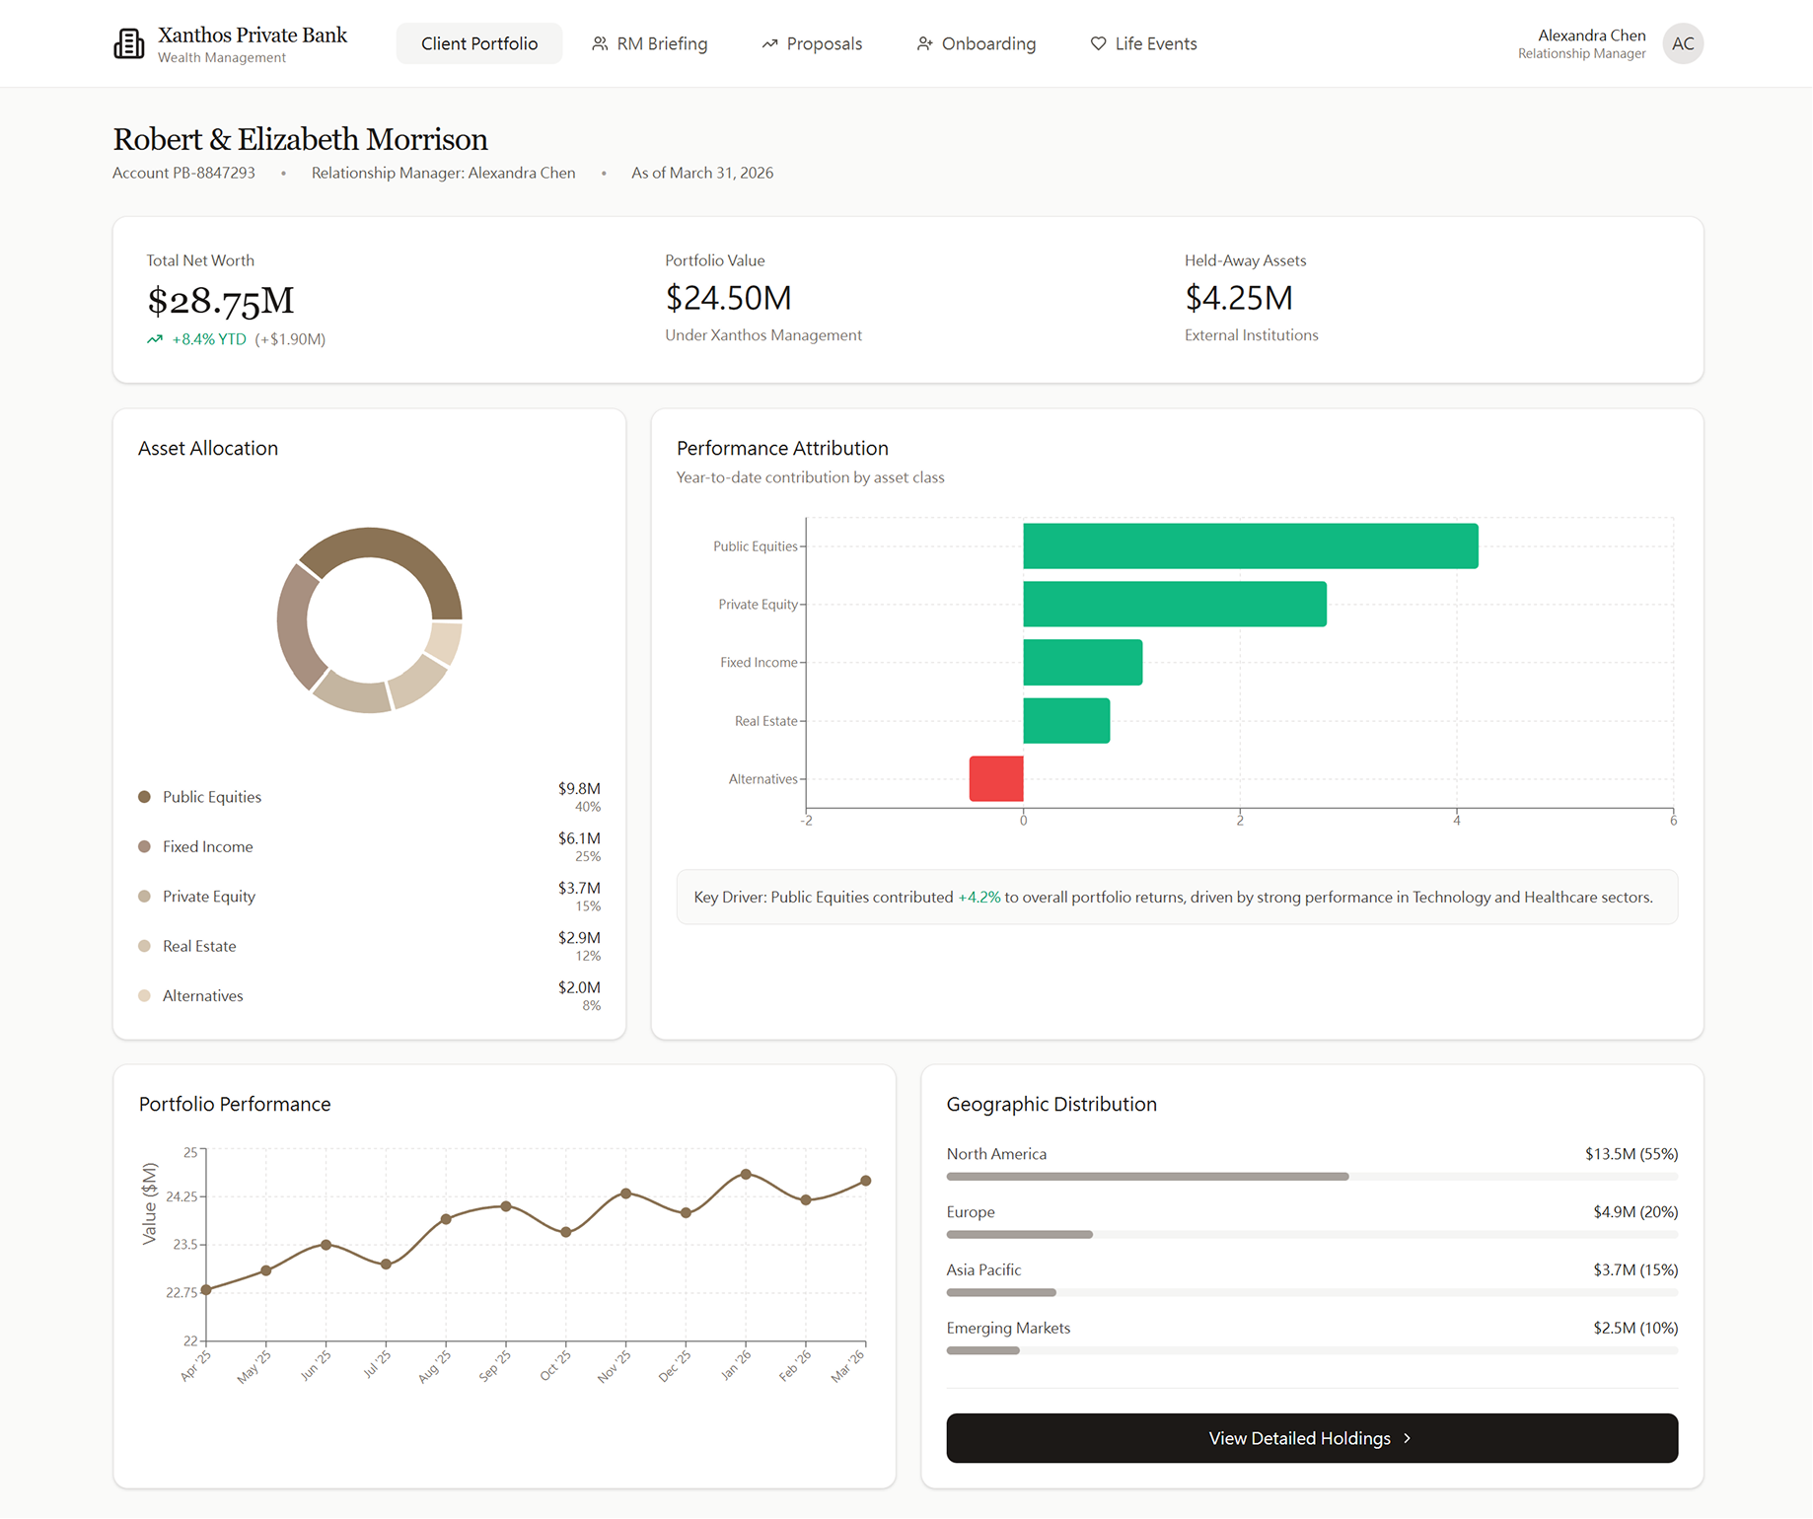Viewport: 1813px width, 1519px height.
Task: Click the Public Equities legend dot
Action: 144,796
